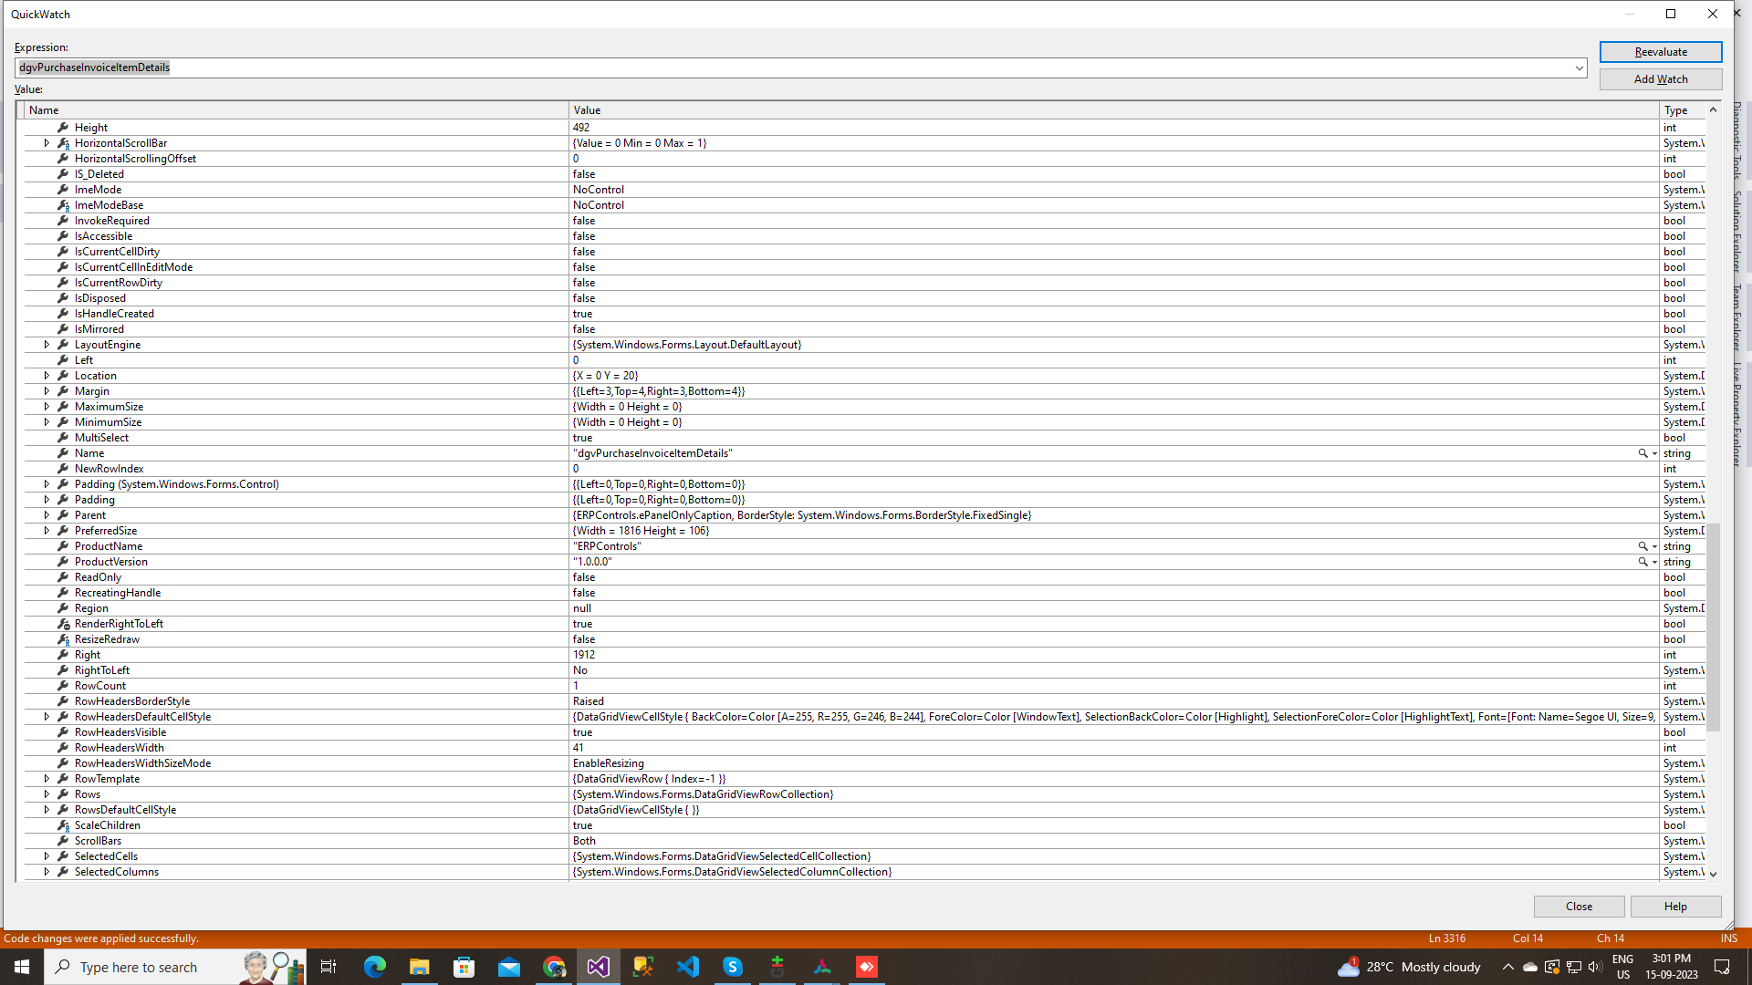Open Google Chrome from the taskbar
This screenshot has width=1752, height=985.
click(554, 967)
